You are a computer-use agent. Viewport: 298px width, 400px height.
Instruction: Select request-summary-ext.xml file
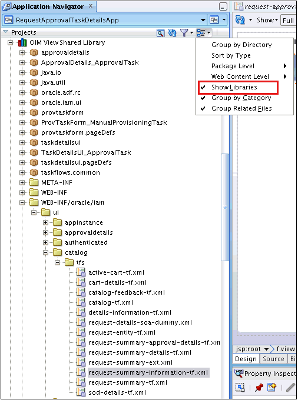click(x=131, y=362)
